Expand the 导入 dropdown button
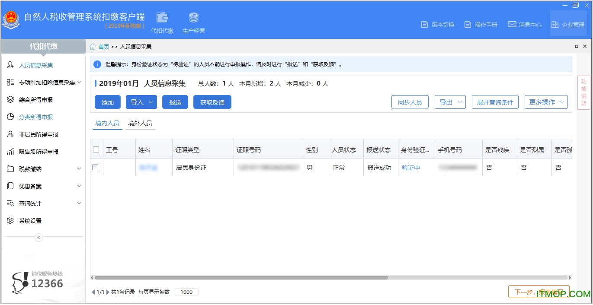The height and width of the screenshot is (305, 593). [141, 102]
